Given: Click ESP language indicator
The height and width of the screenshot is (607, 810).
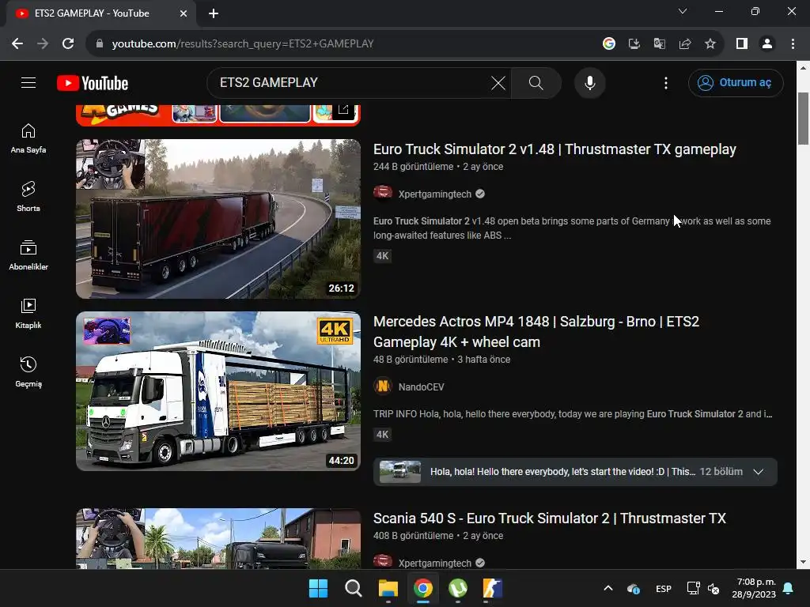Looking at the screenshot, I should 664,589.
